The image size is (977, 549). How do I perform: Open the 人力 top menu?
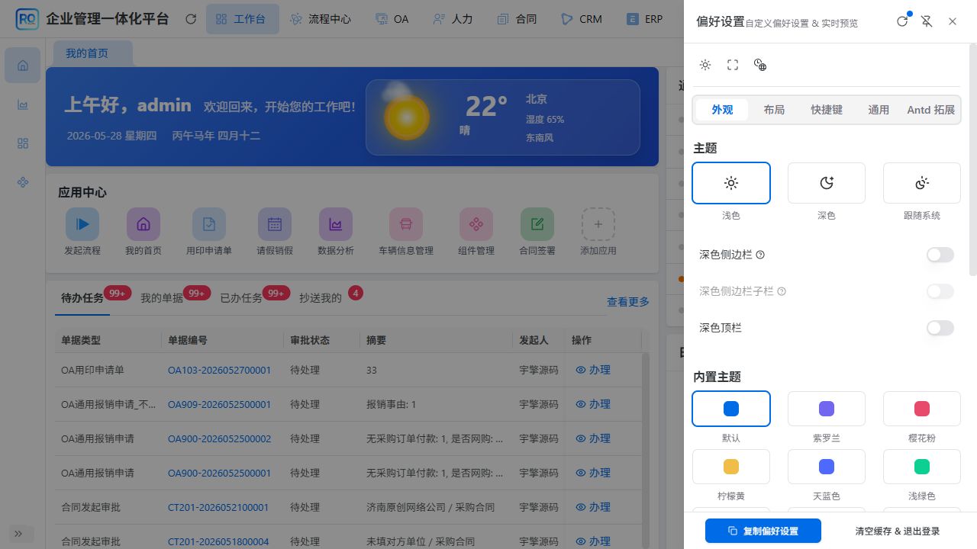[453, 19]
